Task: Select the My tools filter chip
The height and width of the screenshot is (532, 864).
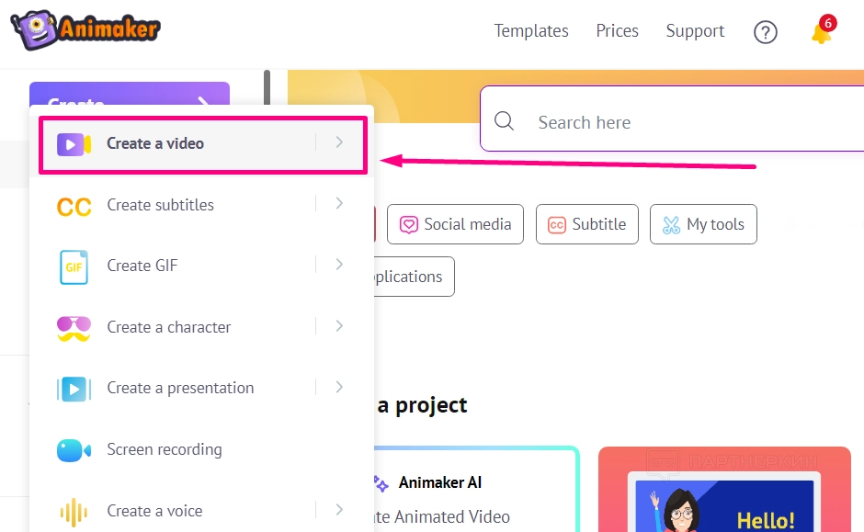Action: [x=703, y=224]
